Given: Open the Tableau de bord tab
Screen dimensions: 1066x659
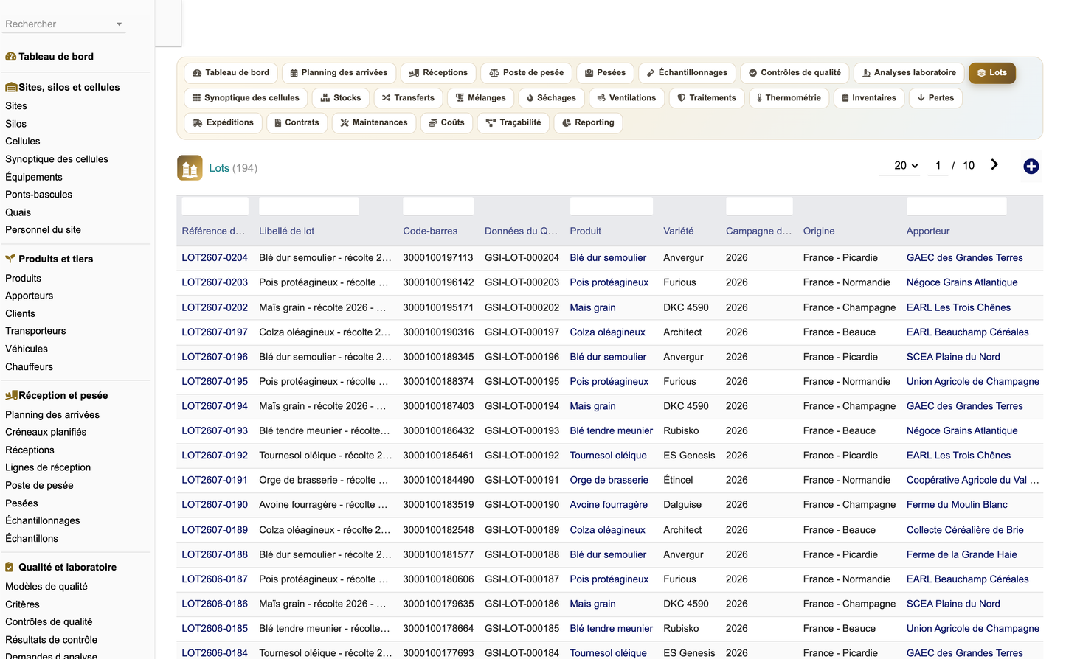Looking at the screenshot, I should [x=231, y=73].
